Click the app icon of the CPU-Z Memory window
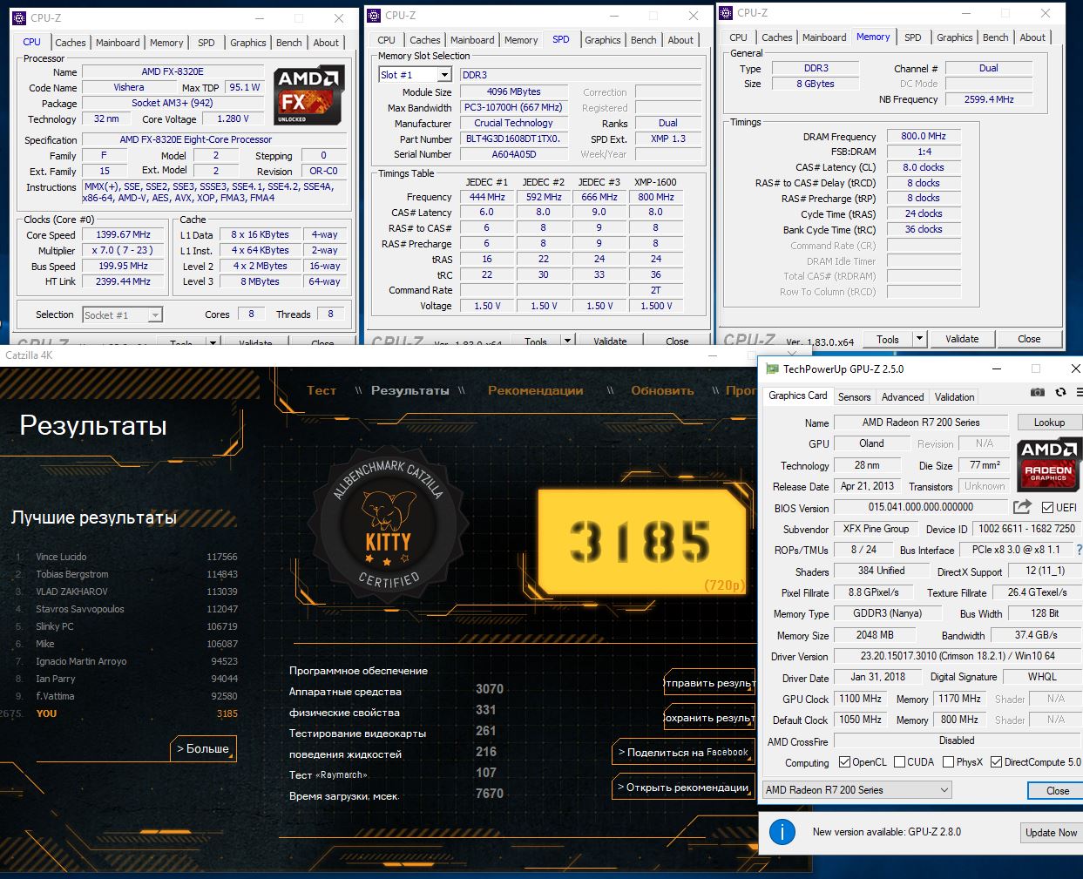 click(726, 13)
